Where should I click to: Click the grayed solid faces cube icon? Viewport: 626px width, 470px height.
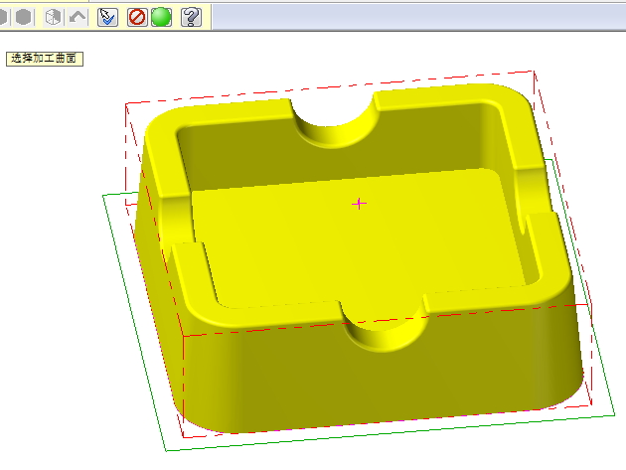[53, 18]
